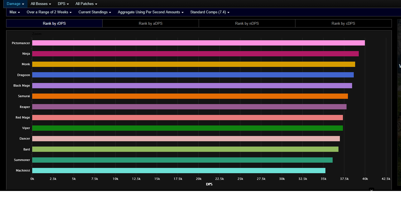Click the collapse chevron below the chart
The height and width of the screenshot is (199, 401).
pos(372,190)
